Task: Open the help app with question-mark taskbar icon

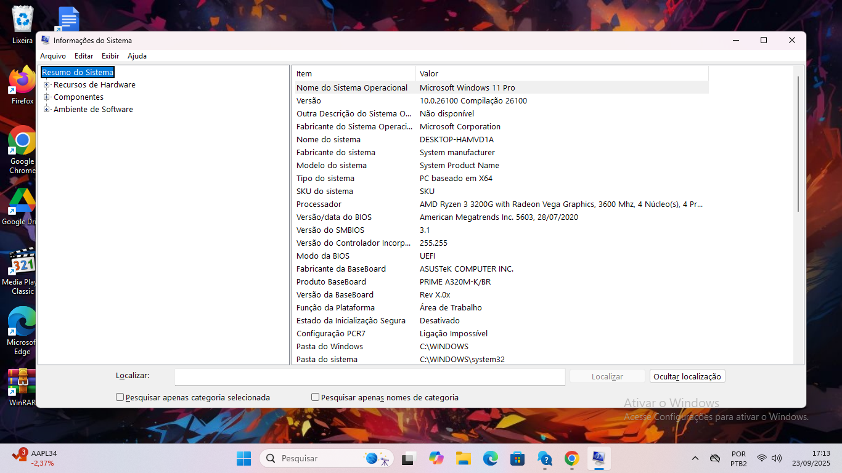Action: click(544, 458)
